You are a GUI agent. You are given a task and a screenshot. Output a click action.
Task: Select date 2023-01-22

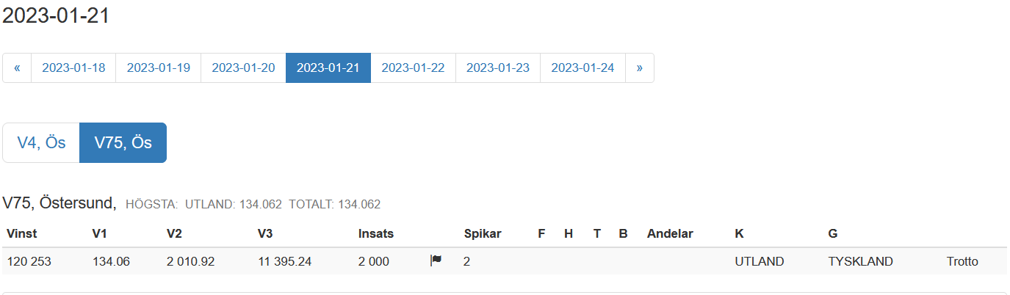[x=413, y=68]
